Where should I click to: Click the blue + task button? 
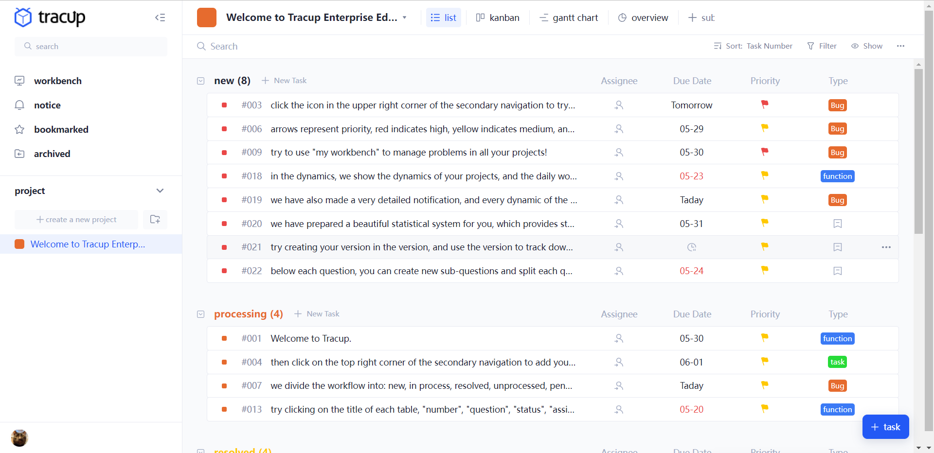coord(885,427)
